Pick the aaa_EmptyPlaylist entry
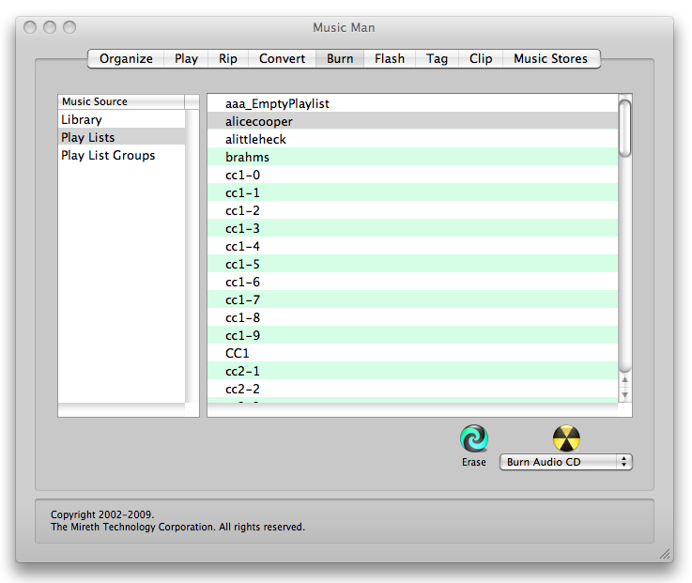692x583 pixels. point(277,103)
